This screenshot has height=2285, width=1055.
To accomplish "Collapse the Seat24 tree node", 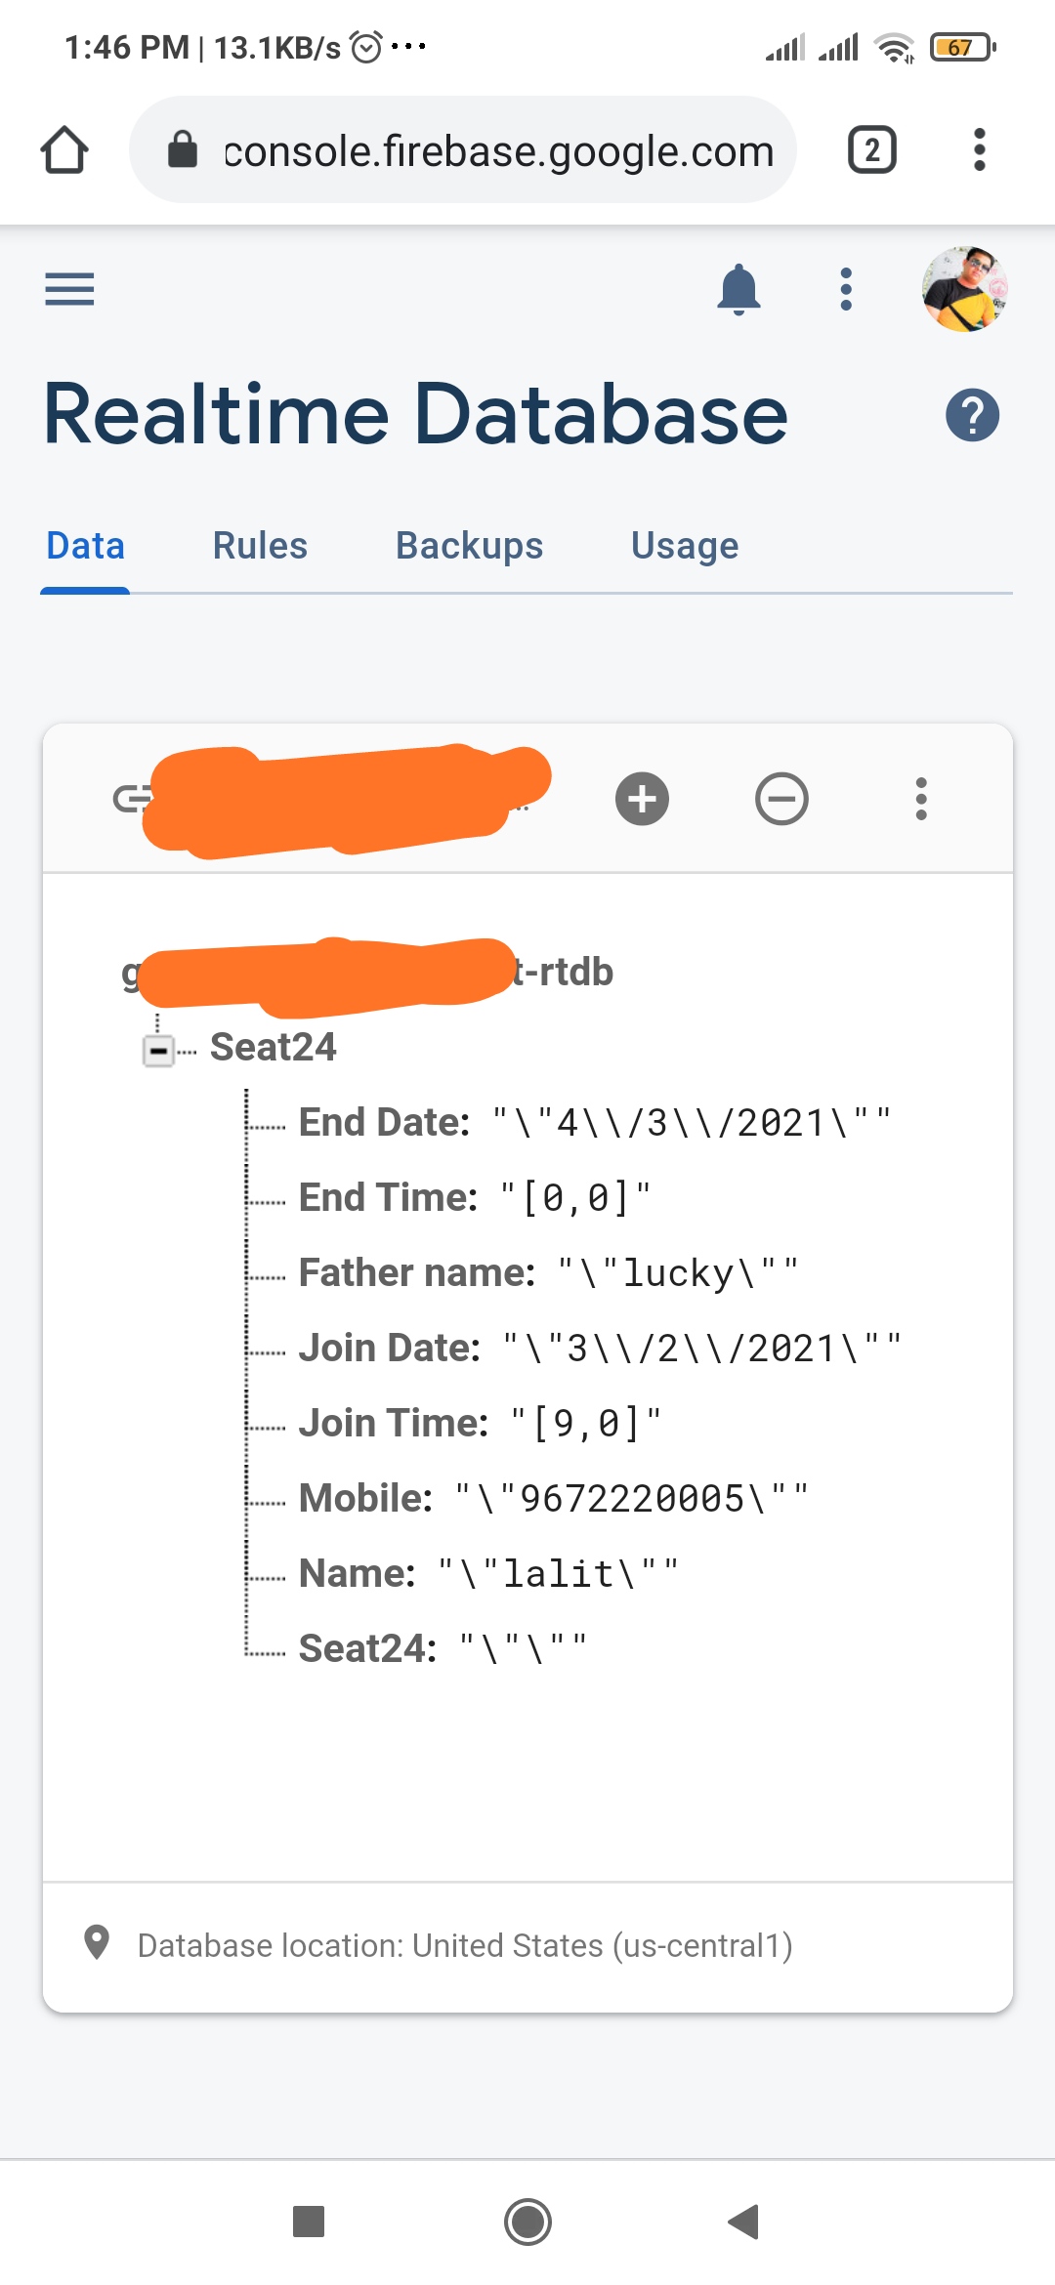I will 158,1051.
